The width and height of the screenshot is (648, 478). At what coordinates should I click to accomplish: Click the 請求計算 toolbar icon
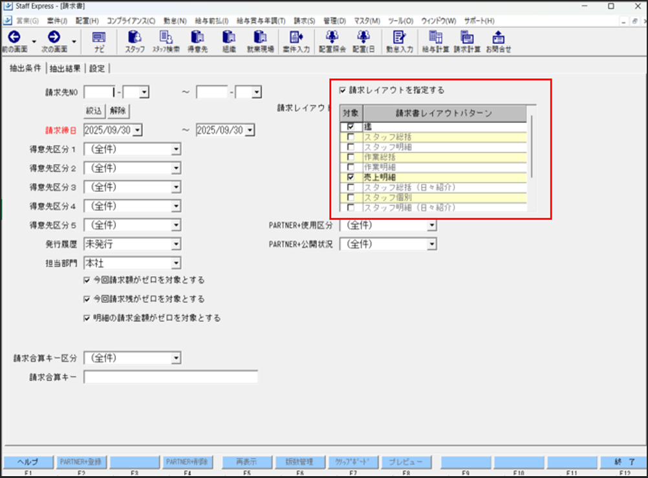[466, 41]
